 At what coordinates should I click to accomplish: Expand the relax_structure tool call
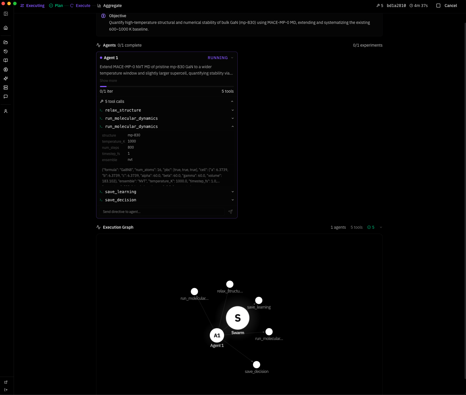point(232,110)
